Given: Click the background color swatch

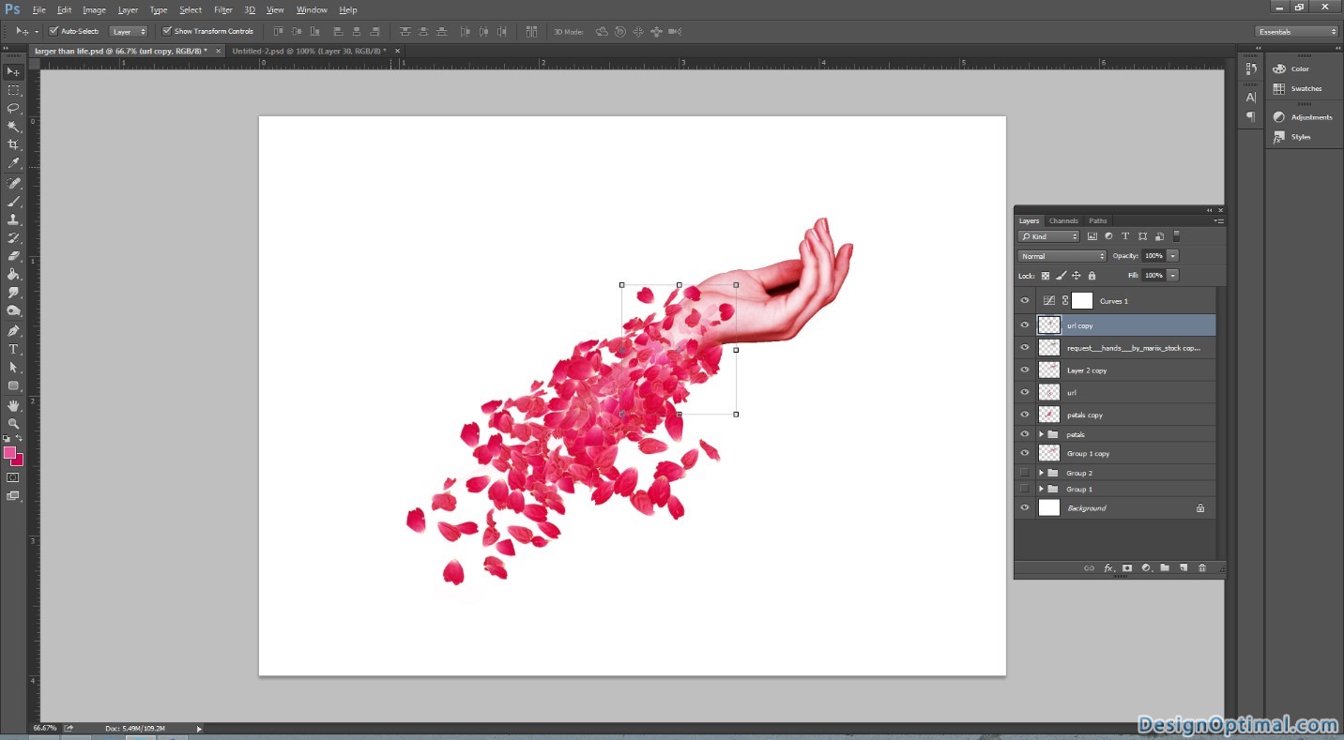Looking at the screenshot, I should (19, 461).
